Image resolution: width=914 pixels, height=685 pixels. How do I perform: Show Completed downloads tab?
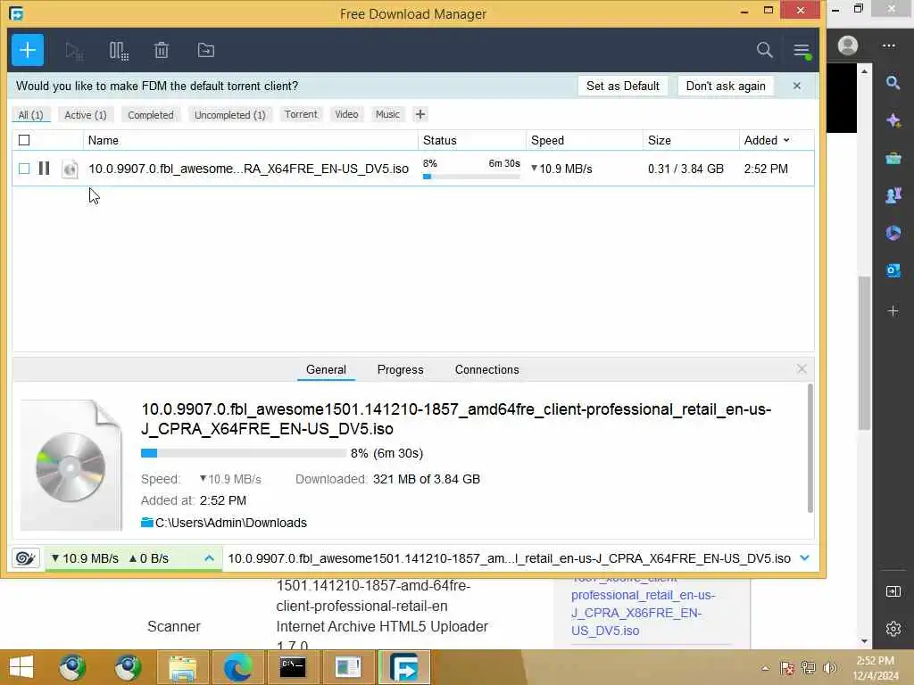150,115
